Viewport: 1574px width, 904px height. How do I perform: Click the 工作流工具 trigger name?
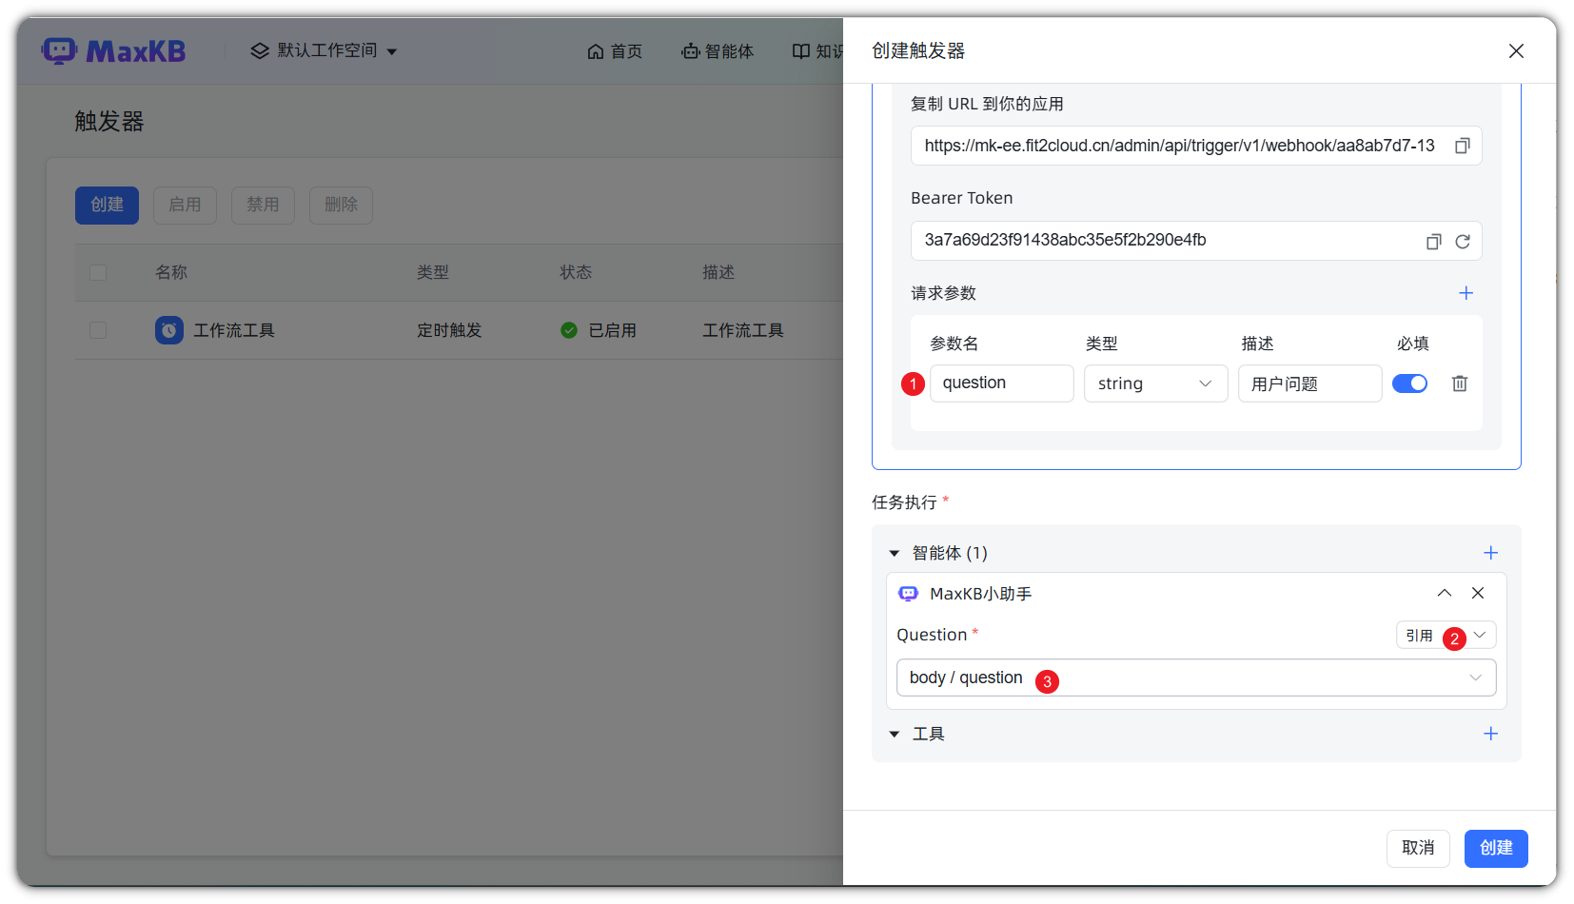[x=234, y=330]
